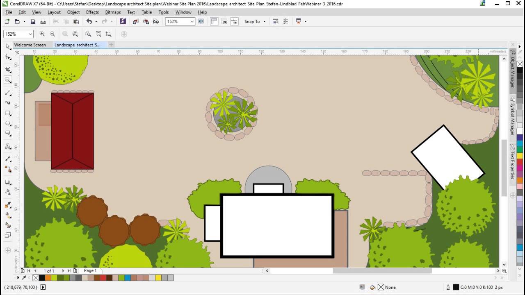
Task: Select the Text tool
Action: (8, 146)
